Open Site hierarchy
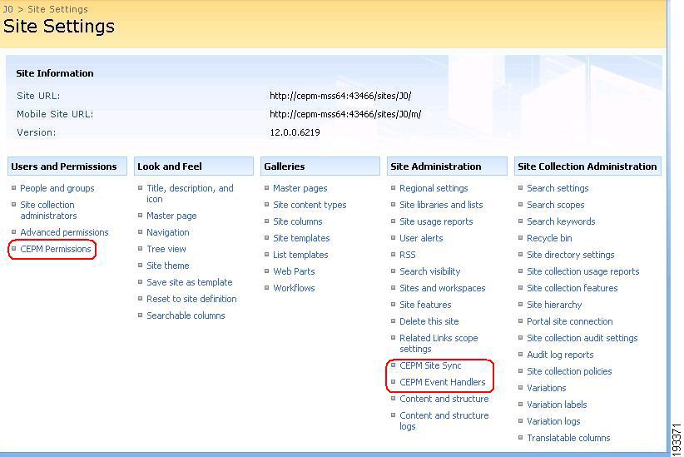 click(x=554, y=304)
